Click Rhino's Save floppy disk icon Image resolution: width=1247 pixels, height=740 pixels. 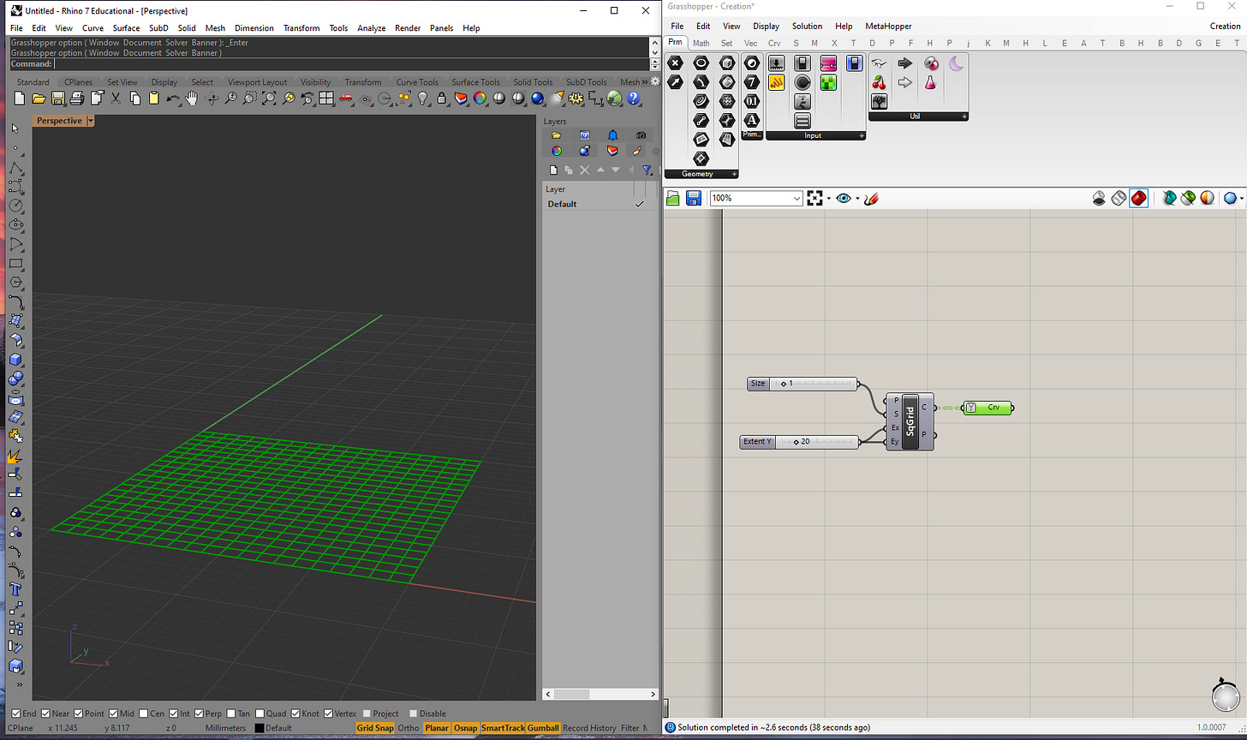point(58,98)
